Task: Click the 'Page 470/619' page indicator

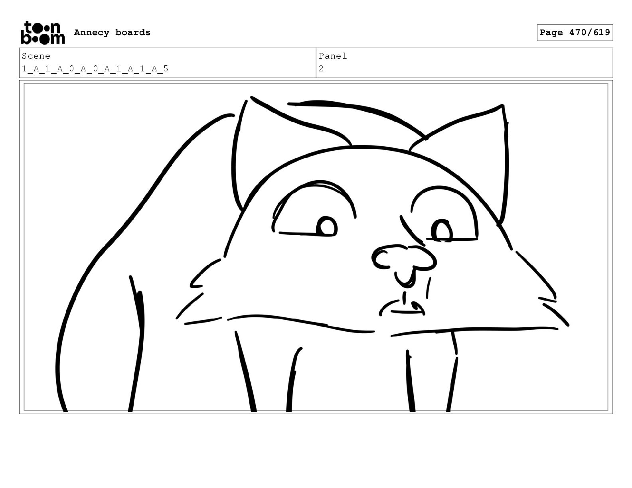Action: coord(575,33)
